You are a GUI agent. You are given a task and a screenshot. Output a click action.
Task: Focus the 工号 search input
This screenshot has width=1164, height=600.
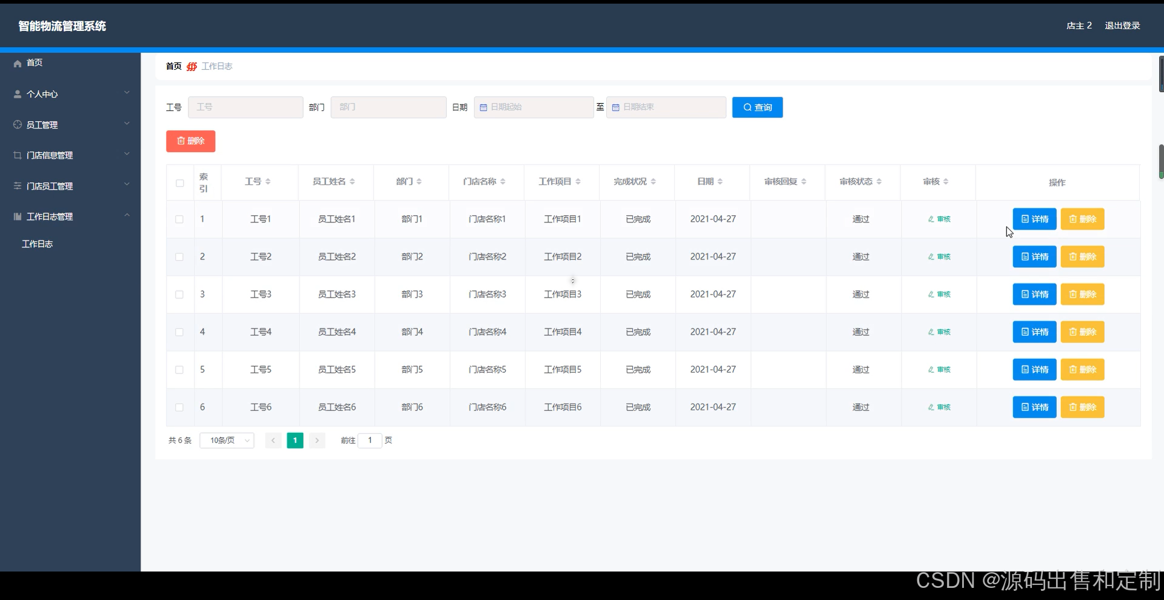[x=246, y=107]
